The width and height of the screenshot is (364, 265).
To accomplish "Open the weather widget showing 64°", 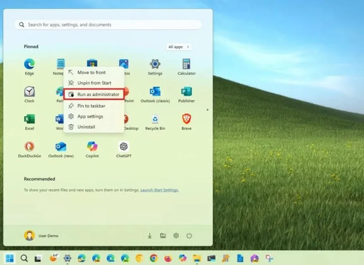I will coord(54,257).
